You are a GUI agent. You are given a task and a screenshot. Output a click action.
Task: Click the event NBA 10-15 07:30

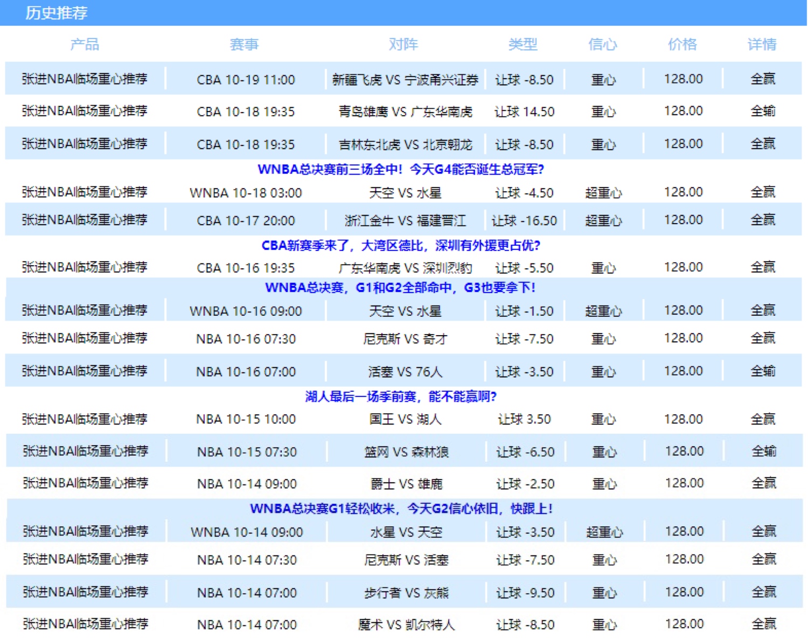point(247,452)
